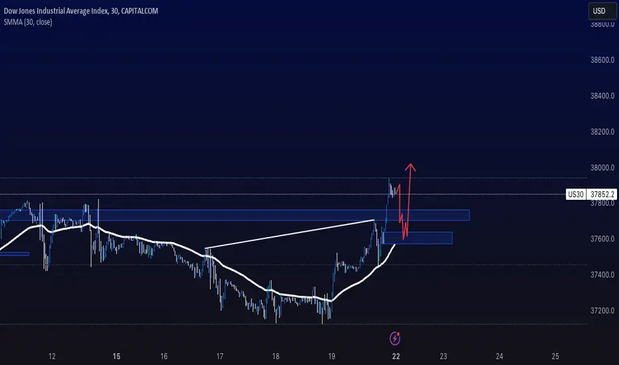The image size is (619, 365).
Task: Select the SMMA (30, close) indicator label
Action: [28, 22]
